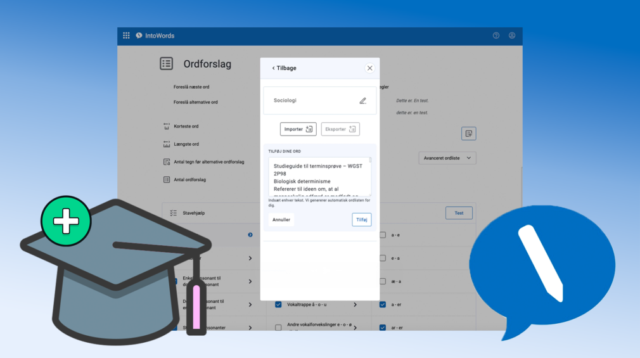Expand the chevron on the æ - a row

point(250,281)
